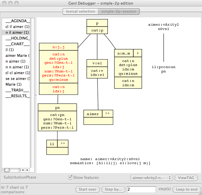Select 'Marie (1)' in the chart list
The width and height of the screenshot is (202, 195).
(14, 84)
